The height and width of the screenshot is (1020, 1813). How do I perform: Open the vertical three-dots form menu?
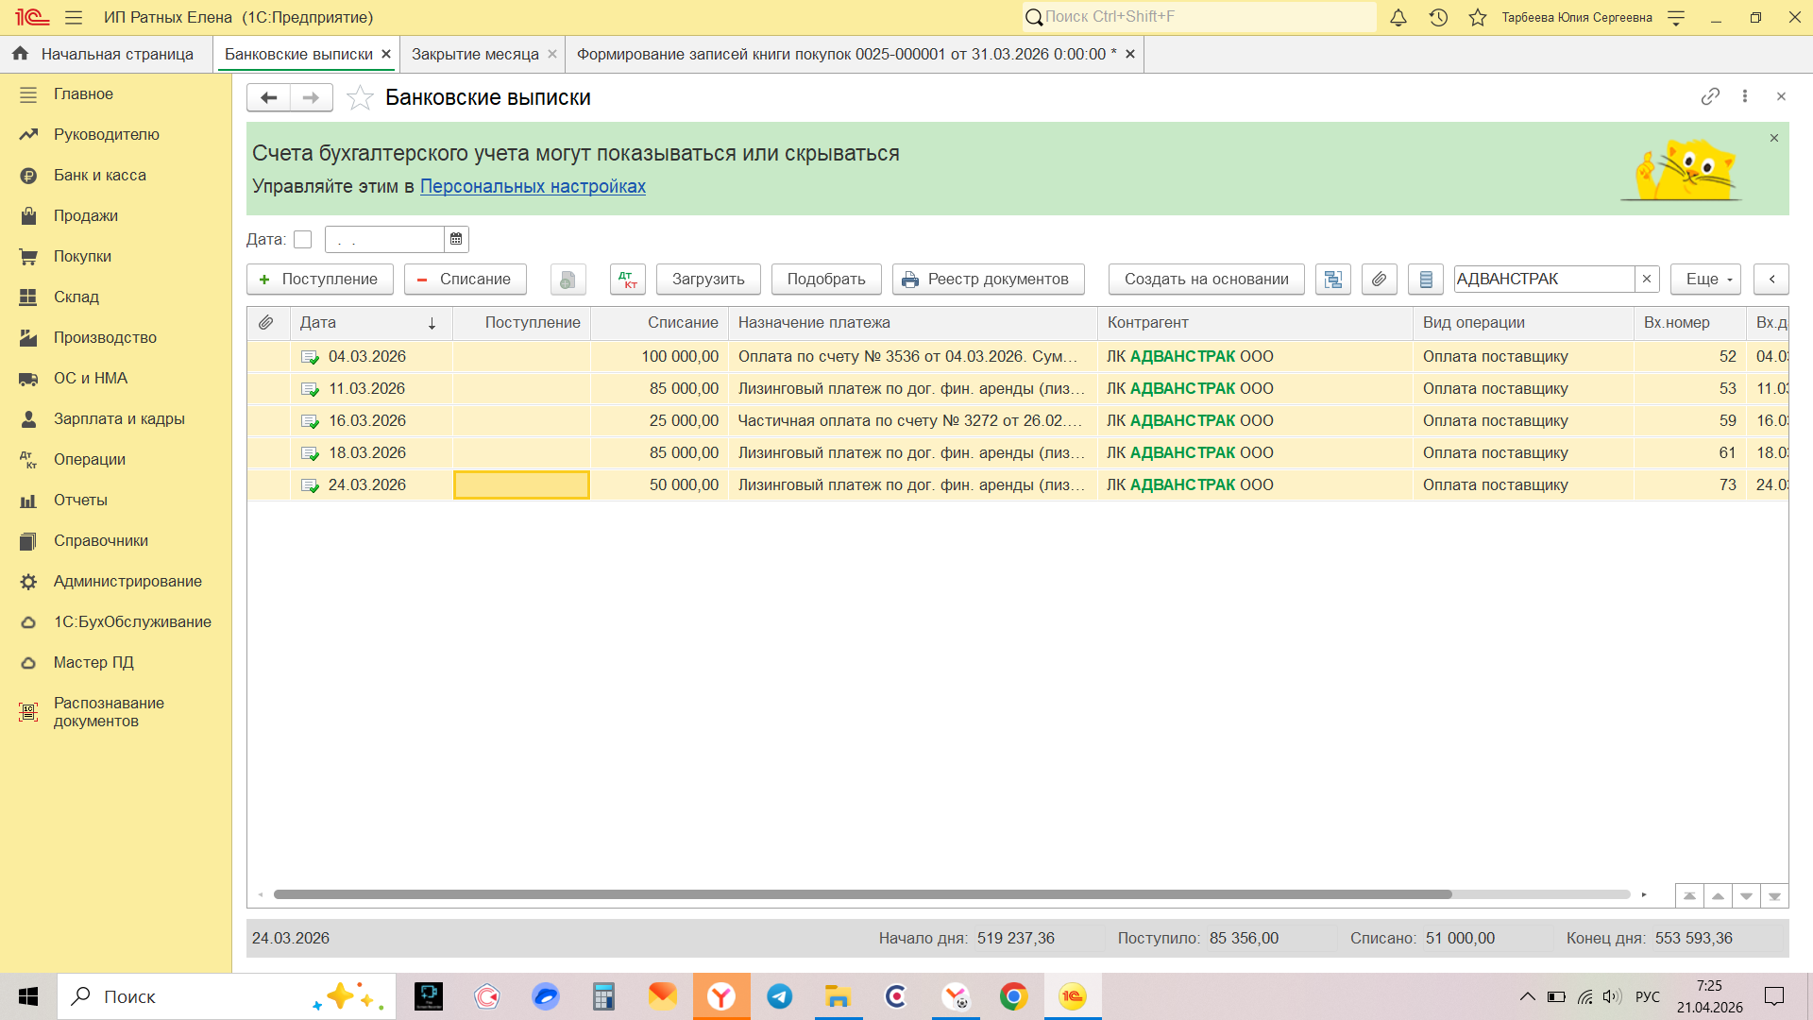click(1745, 96)
